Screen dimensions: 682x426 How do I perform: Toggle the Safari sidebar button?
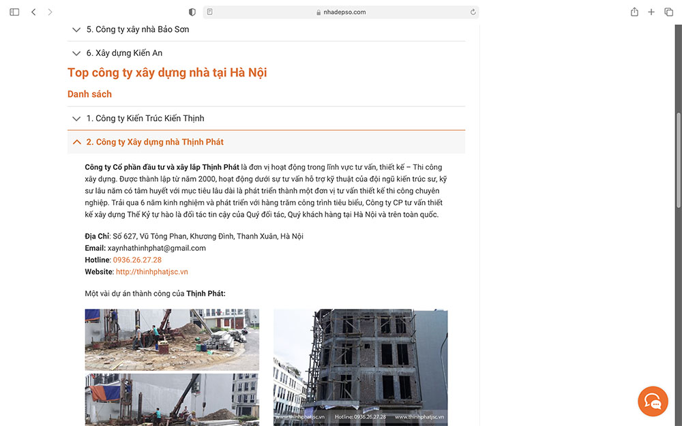(x=14, y=12)
